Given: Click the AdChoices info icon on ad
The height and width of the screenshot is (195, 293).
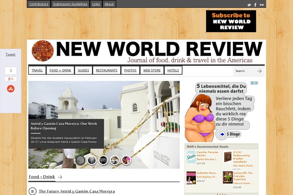Looking at the screenshot, I should [252, 83].
